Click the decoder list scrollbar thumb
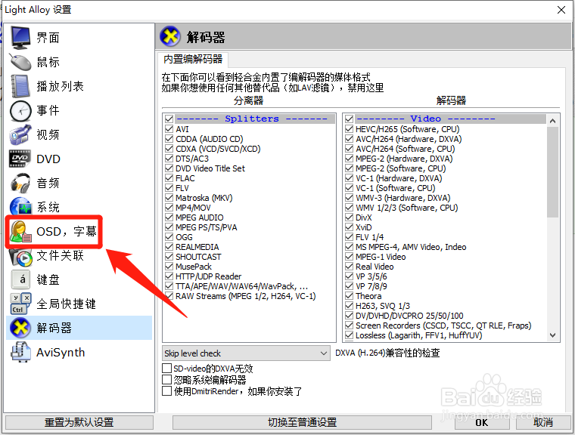This screenshot has height=435, width=575. click(552, 171)
